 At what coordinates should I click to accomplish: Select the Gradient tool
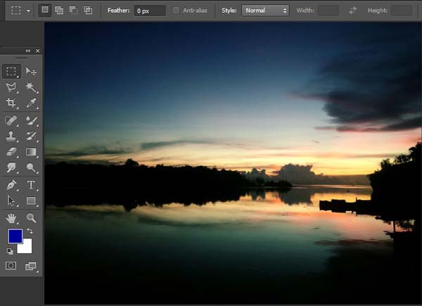(31, 152)
